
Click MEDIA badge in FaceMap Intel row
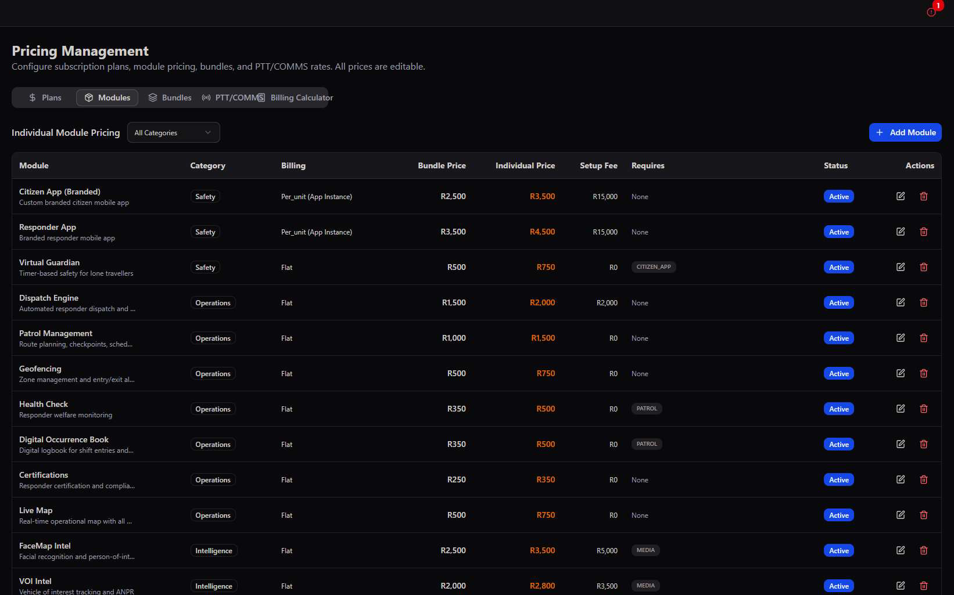pyautogui.click(x=645, y=550)
